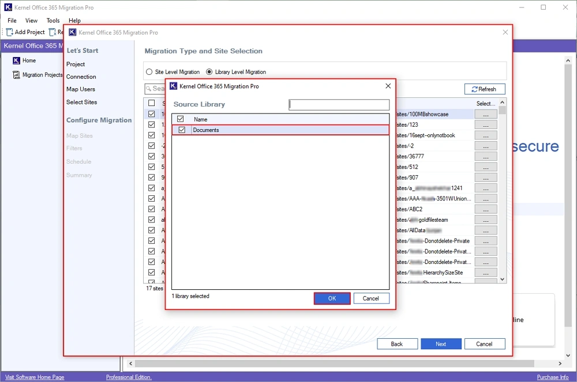Viewport: 577px width, 382px height.
Task: Open the Visit Software Home Page link
Action: point(33,376)
